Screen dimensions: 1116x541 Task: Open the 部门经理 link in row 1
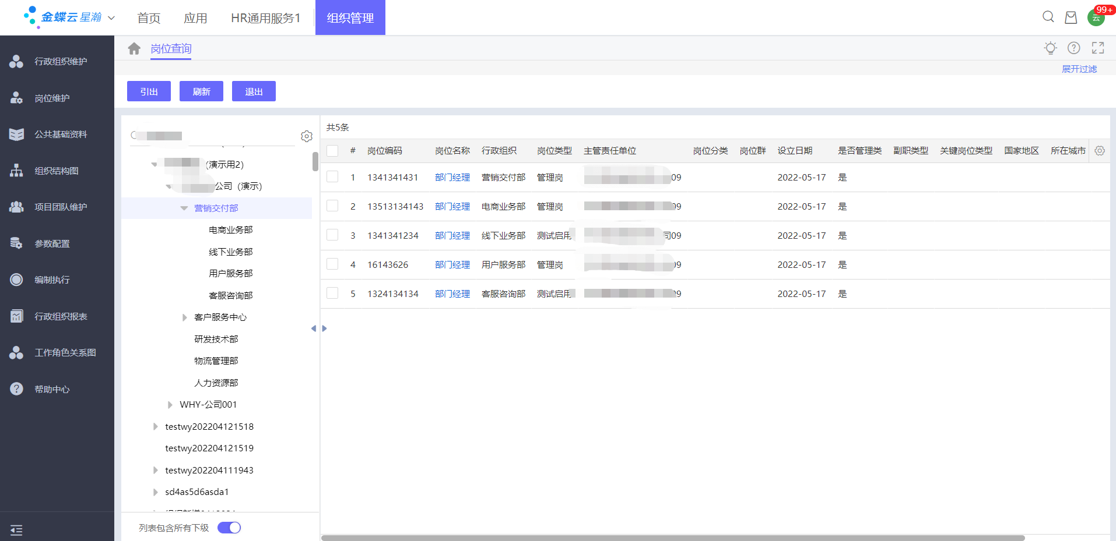[x=452, y=178]
